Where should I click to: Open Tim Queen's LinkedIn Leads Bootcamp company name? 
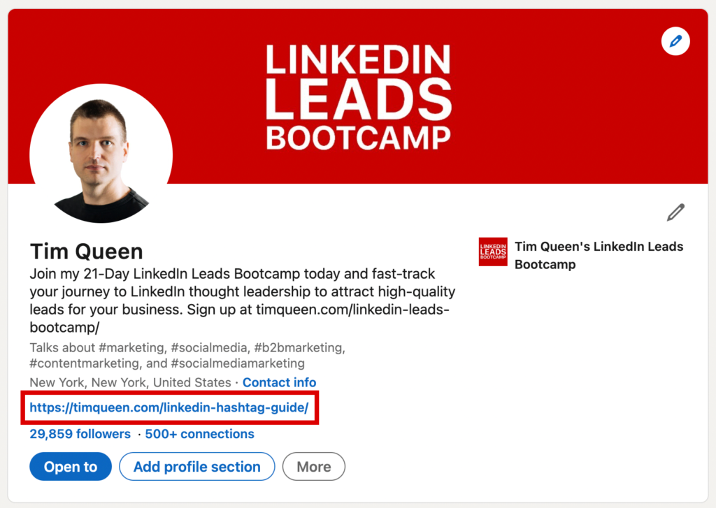coord(599,255)
